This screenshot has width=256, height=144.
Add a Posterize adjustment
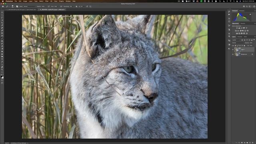(239, 34)
